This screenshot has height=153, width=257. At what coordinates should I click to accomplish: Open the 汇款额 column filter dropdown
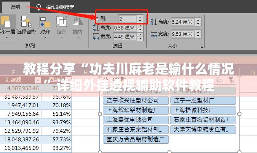38,80
